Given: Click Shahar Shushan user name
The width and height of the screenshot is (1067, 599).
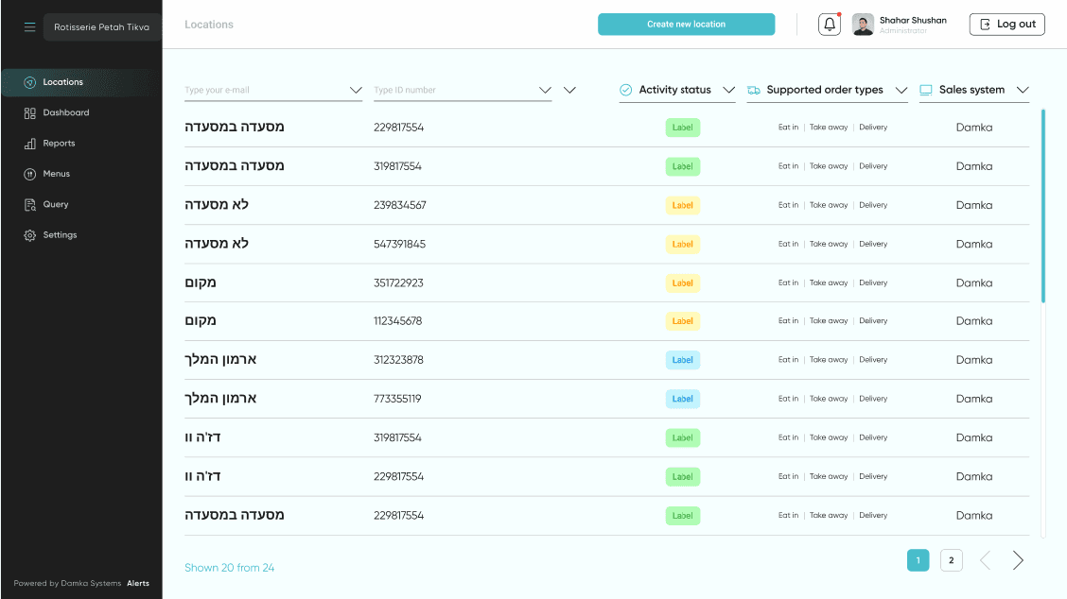Looking at the screenshot, I should tap(913, 21).
